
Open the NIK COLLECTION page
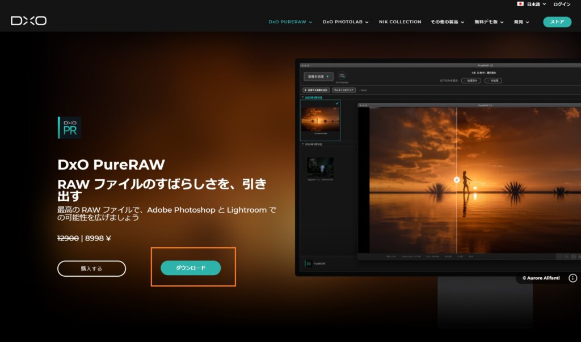(400, 22)
